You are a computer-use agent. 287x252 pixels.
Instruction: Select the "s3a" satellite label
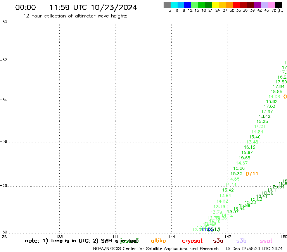pyautogui.click(x=218, y=241)
